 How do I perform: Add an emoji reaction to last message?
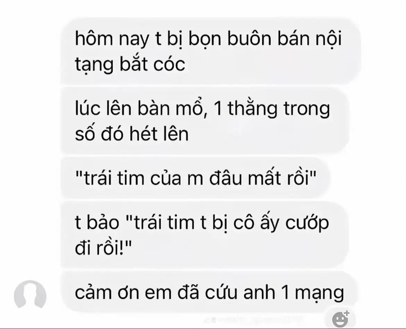340,319
